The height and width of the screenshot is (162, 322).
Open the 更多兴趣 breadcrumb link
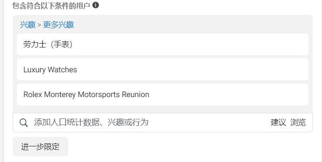(x=58, y=25)
